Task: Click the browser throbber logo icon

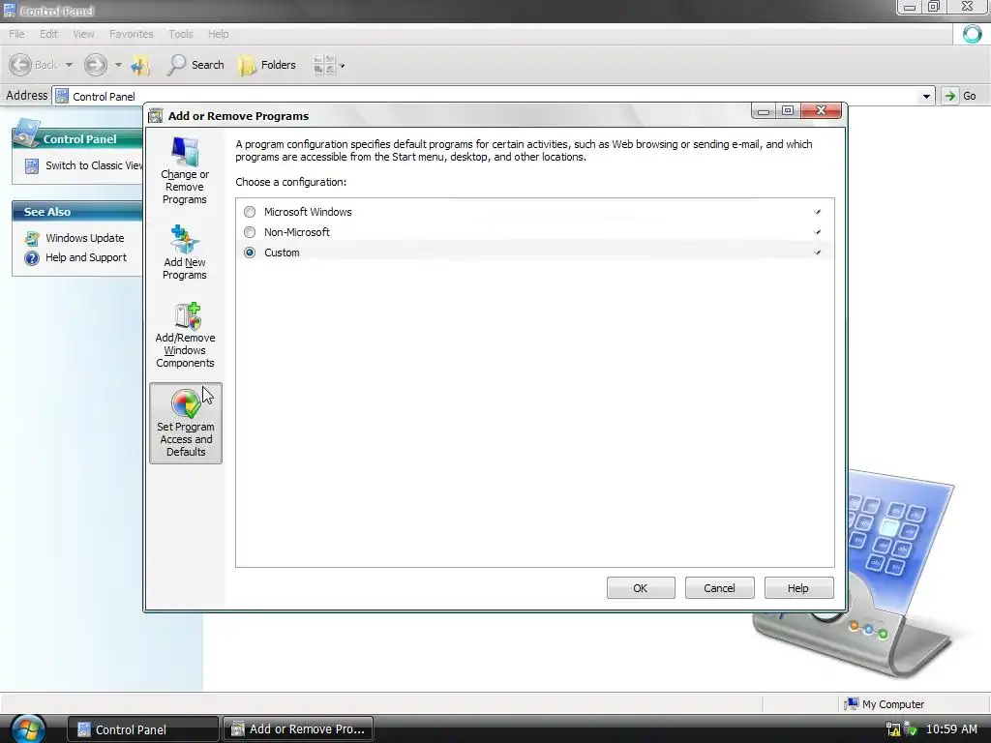Action: (x=972, y=34)
